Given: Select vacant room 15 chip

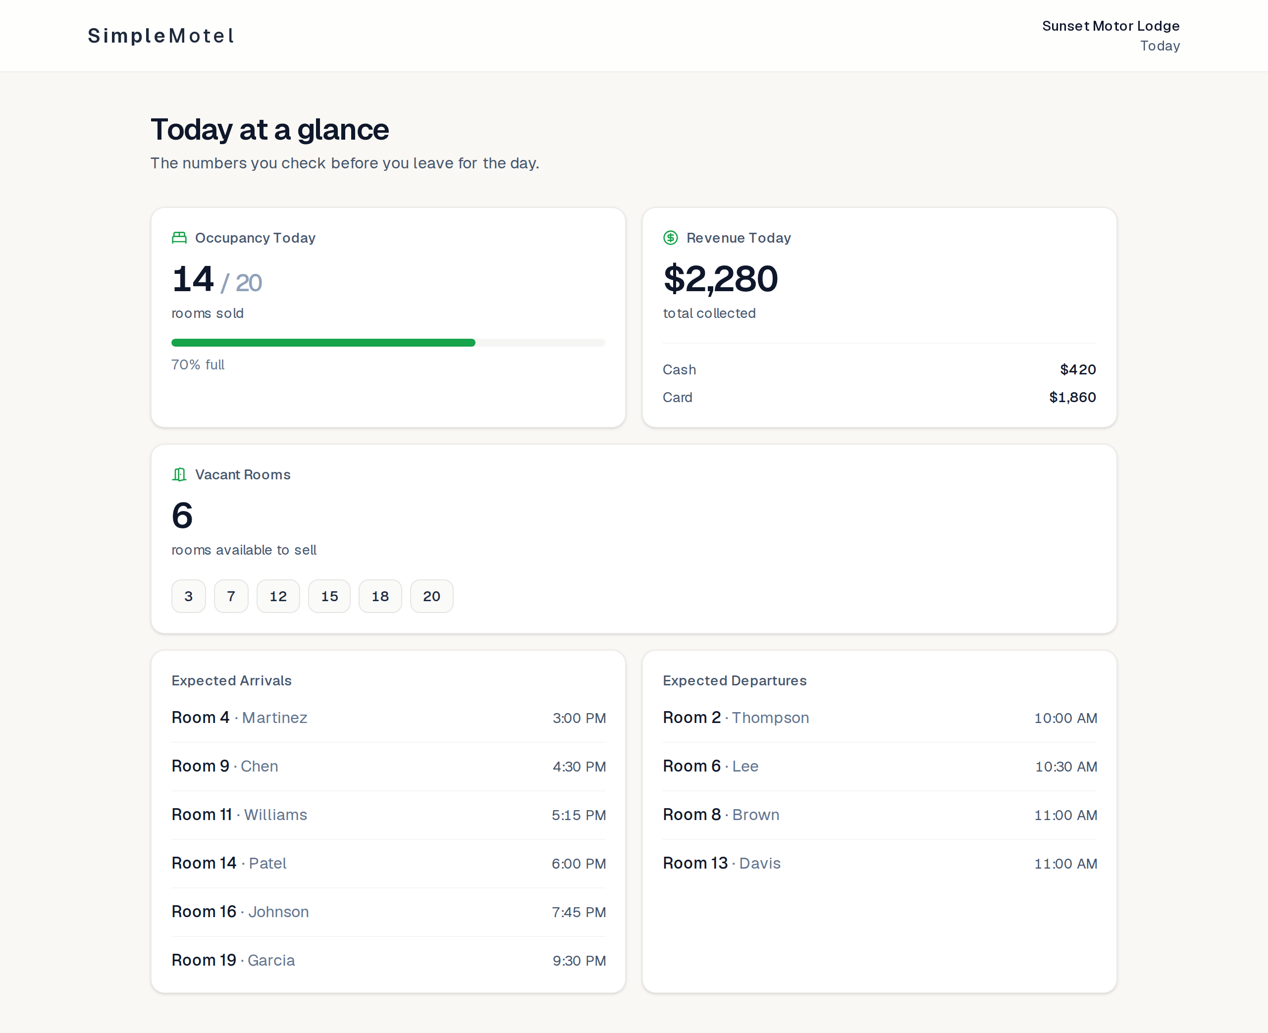Looking at the screenshot, I should (330, 596).
